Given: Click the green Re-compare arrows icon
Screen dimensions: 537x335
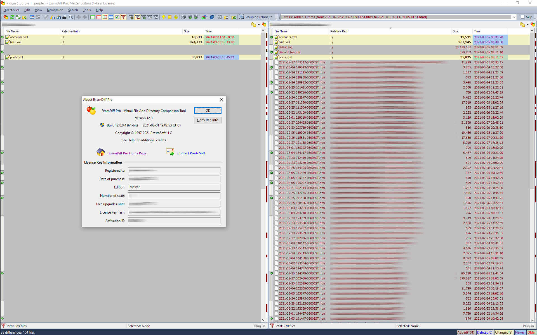Looking at the screenshot, I should coord(12,17).
